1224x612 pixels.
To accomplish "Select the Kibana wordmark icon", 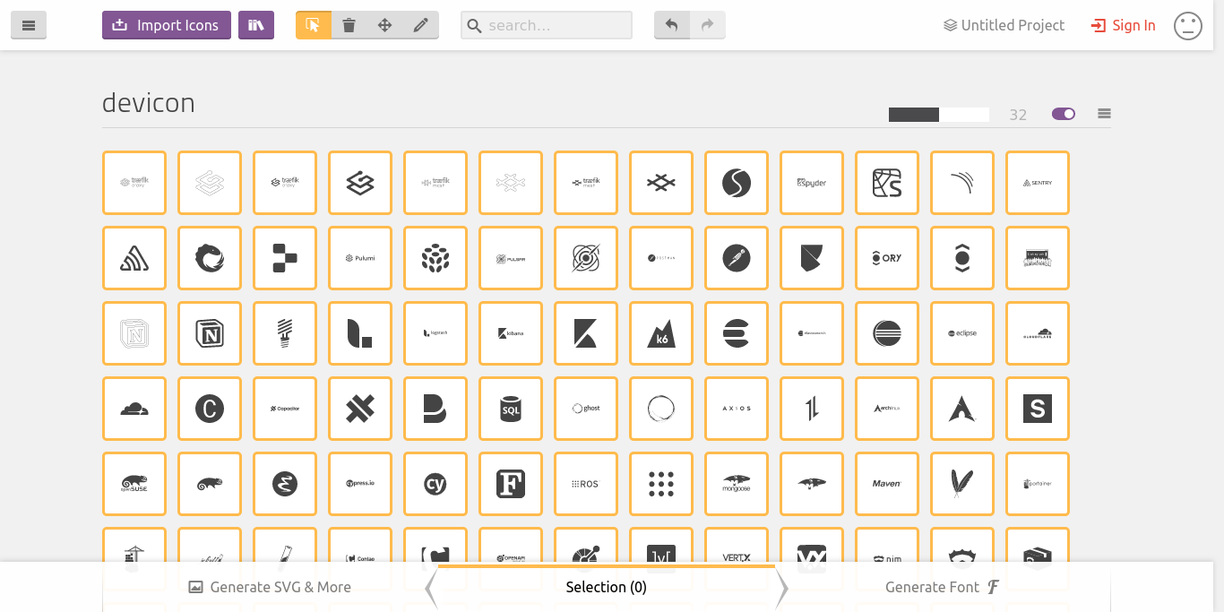I will 511,333.
